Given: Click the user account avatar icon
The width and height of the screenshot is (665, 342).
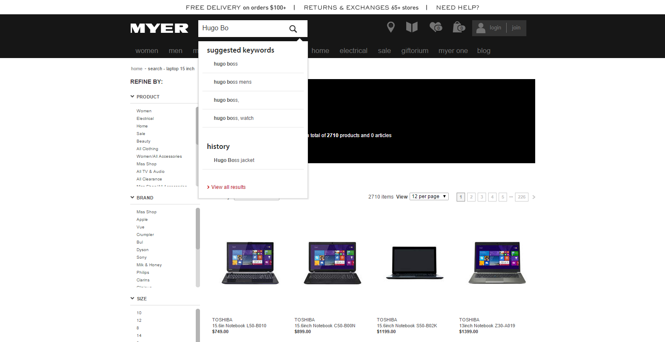Looking at the screenshot, I should pyautogui.click(x=481, y=28).
